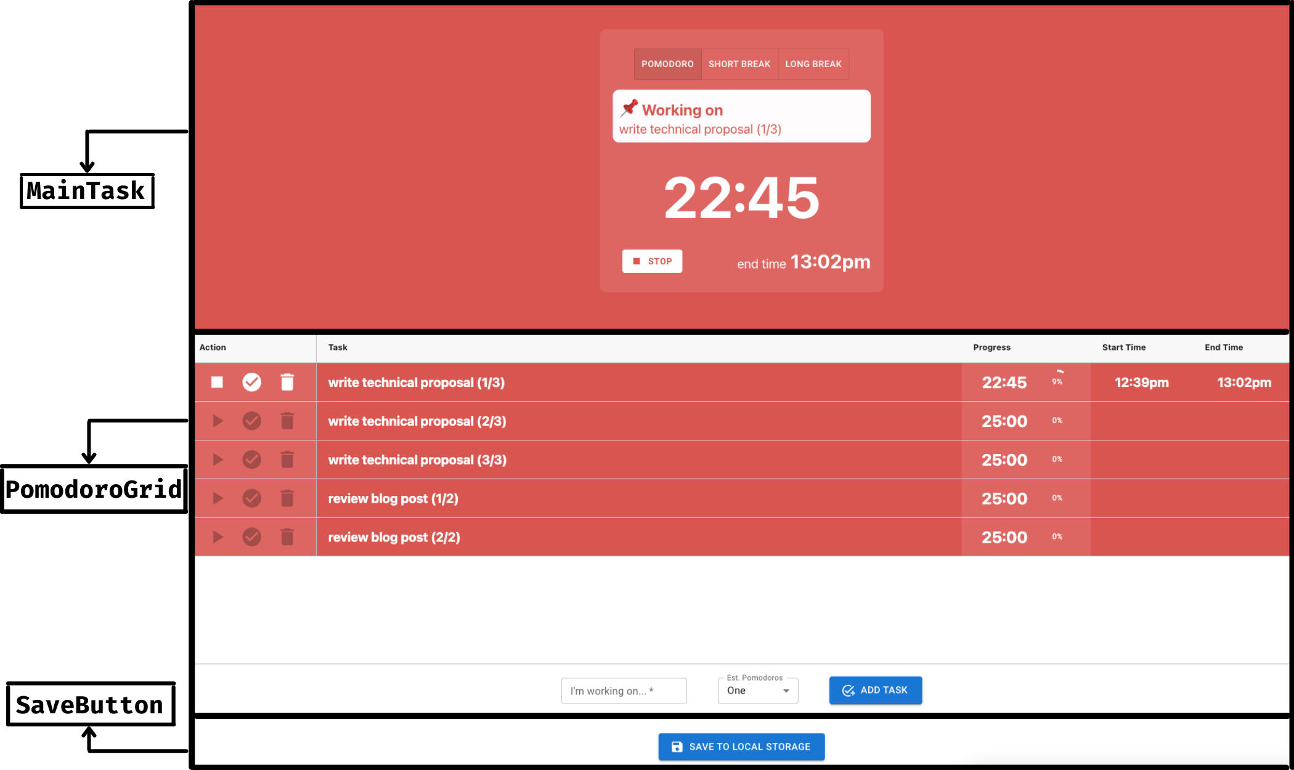Switch to the Long Break tab
This screenshot has height=770, width=1294.
click(x=813, y=64)
